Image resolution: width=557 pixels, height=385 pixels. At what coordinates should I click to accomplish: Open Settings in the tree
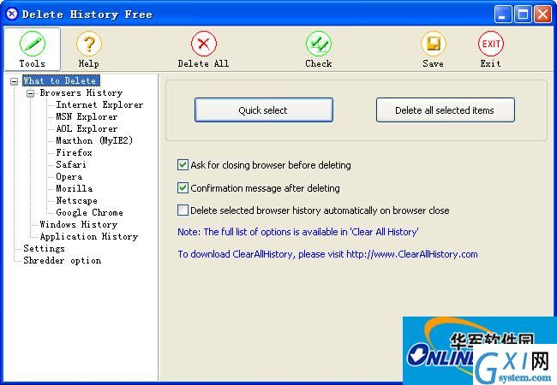(x=44, y=248)
